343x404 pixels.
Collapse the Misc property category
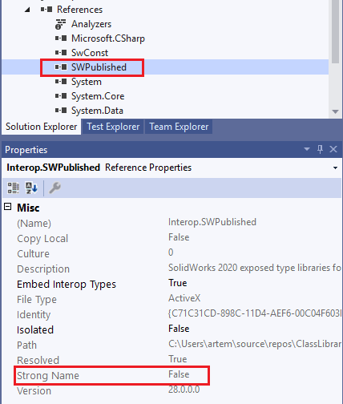(8, 207)
